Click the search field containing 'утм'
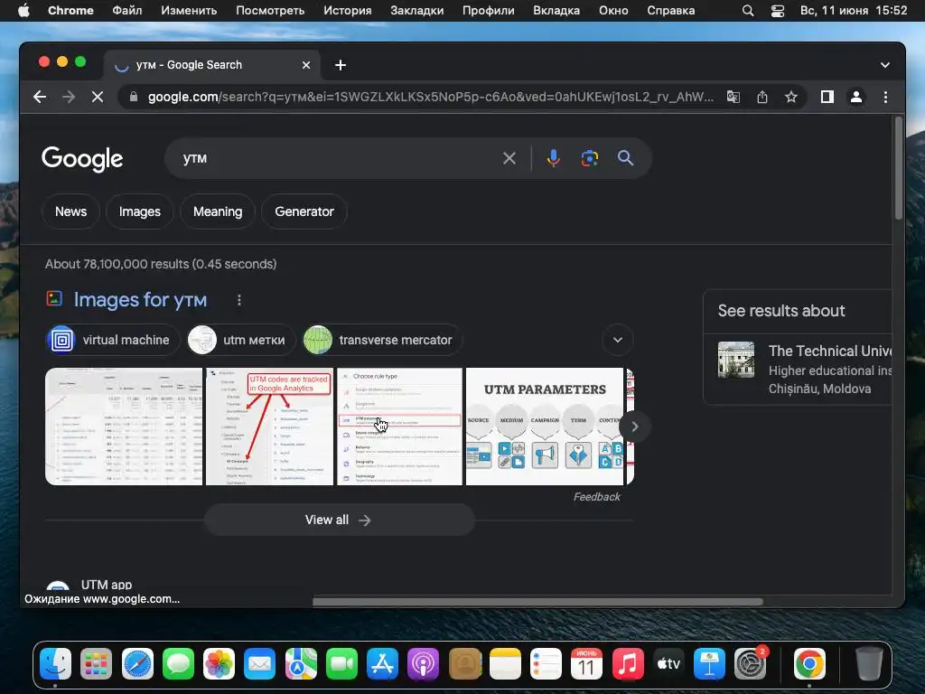Screen dimensions: 925x694 tap(336, 158)
